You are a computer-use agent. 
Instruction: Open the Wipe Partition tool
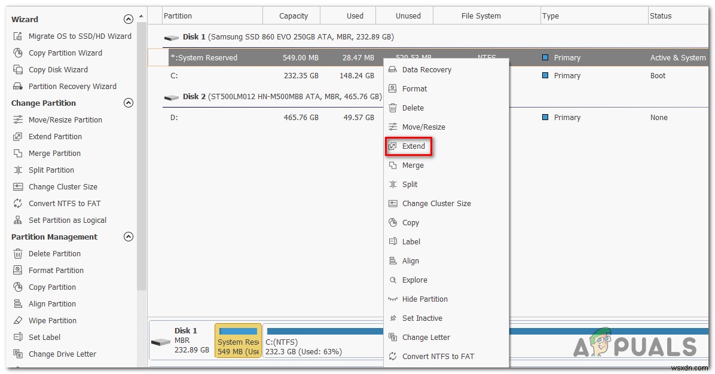pyautogui.click(x=52, y=320)
